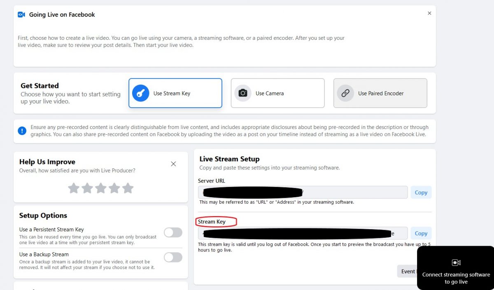Viewport: 494px width, 290px height.
Task: Copy the Stream Key
Action: click(x=421, y=233)
